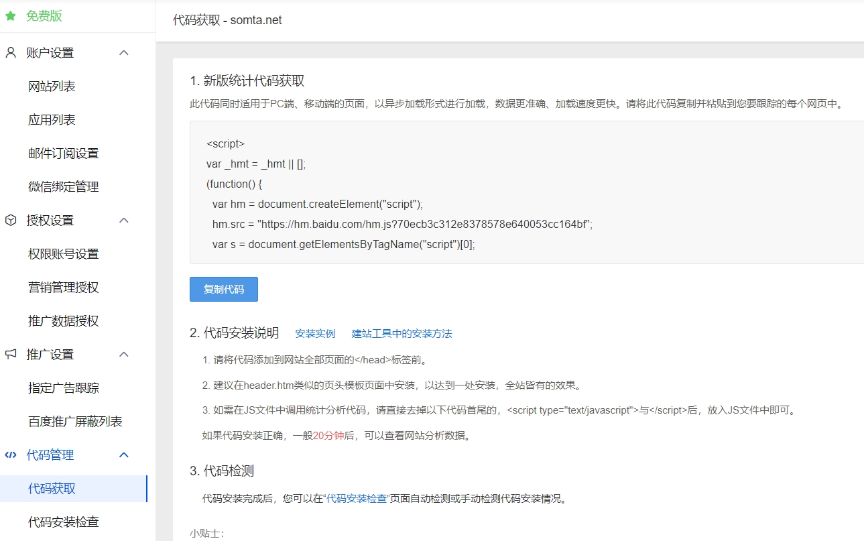Image resolution: width=864 pixels, height=541 pixels.
Task: Open the 建站工具中的安装方法 link
Action: click(402, 333)
